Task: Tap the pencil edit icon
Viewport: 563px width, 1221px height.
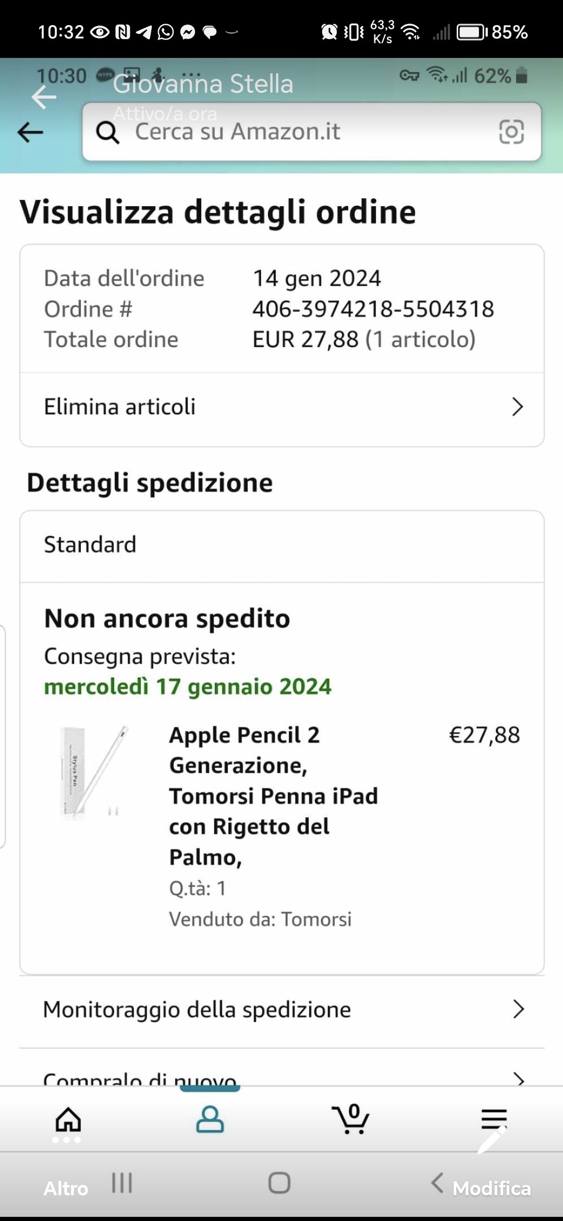Action: [x=492, y=1141]
